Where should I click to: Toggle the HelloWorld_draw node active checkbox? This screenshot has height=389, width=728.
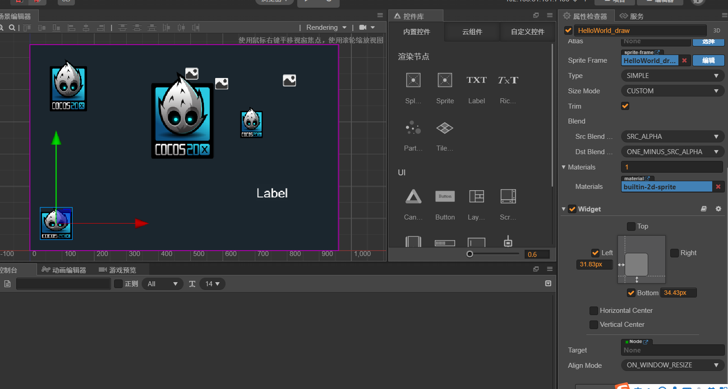(568, 30)
